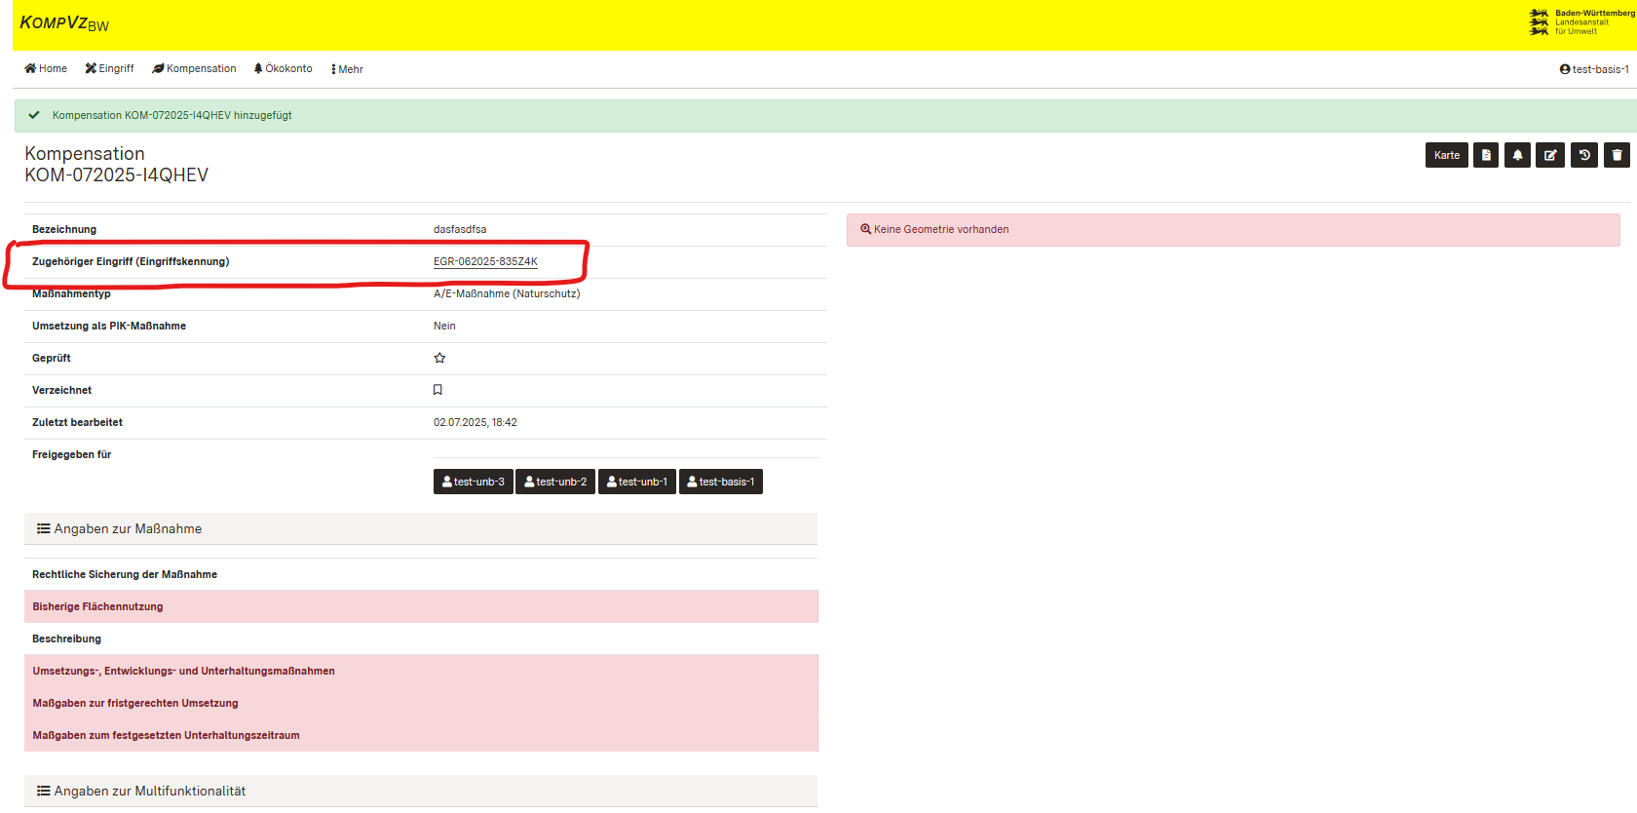Click the Keine Geometrie vorhanden notice
The height and width of the screenshot is (813, 1637).
[x=1234, y=230]
